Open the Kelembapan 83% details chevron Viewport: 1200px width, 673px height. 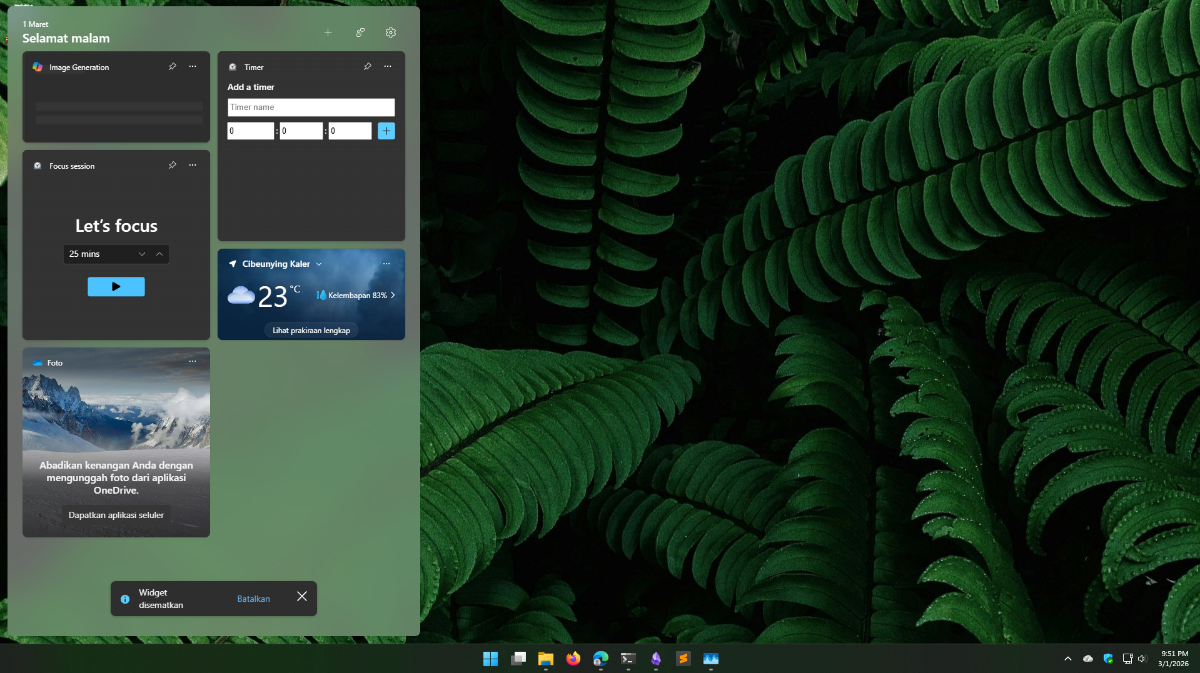coord(393,295)
